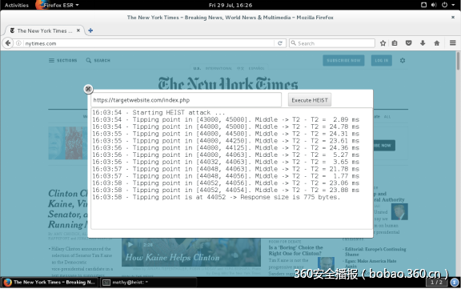Image resolution: width=461 pixels, height=289 pixels.
Task: Click the page vertical scrollbar
Action: pos(458,61)
